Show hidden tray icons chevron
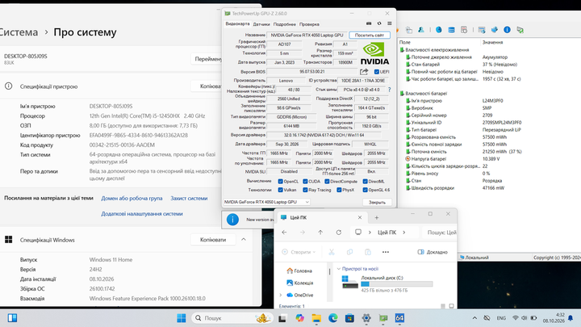Viewport: 581px width, 327px height. [x=474, y=318]
